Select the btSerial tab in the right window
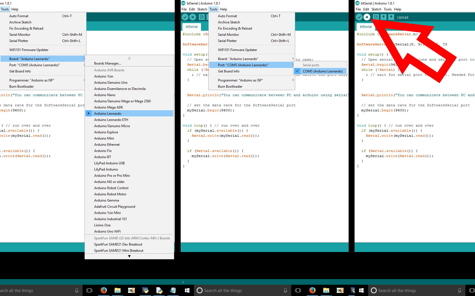Image resolution: width=475 pixels, height=296 pixels. tap(366, 27)
